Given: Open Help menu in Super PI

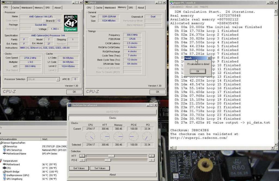Looking at the screenshot, I should (204, 7).
